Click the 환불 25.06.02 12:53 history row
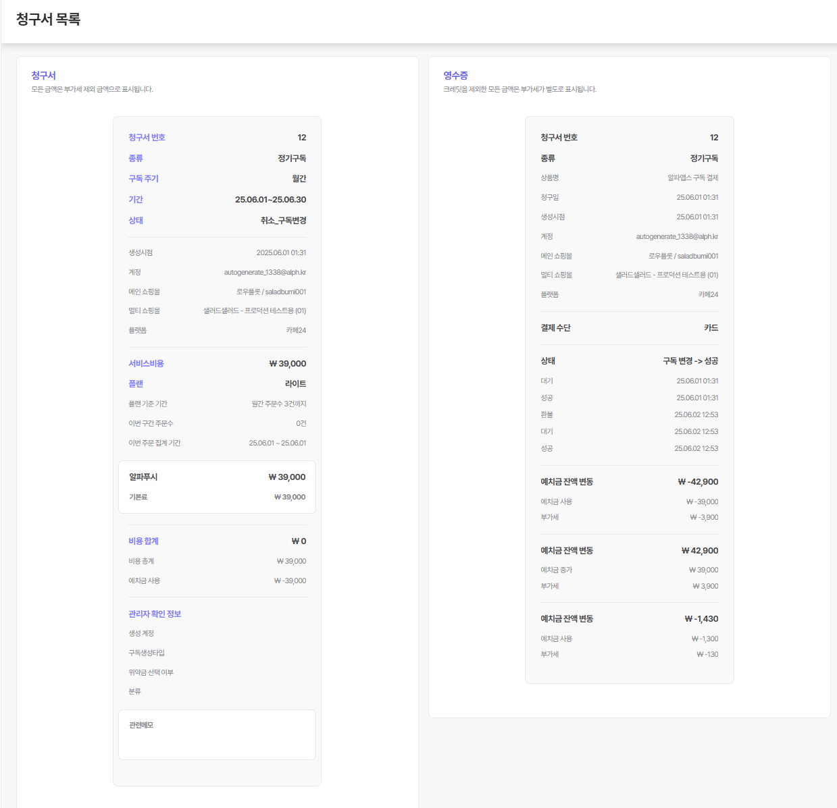The image size is (837, 808). click(629, 415)
